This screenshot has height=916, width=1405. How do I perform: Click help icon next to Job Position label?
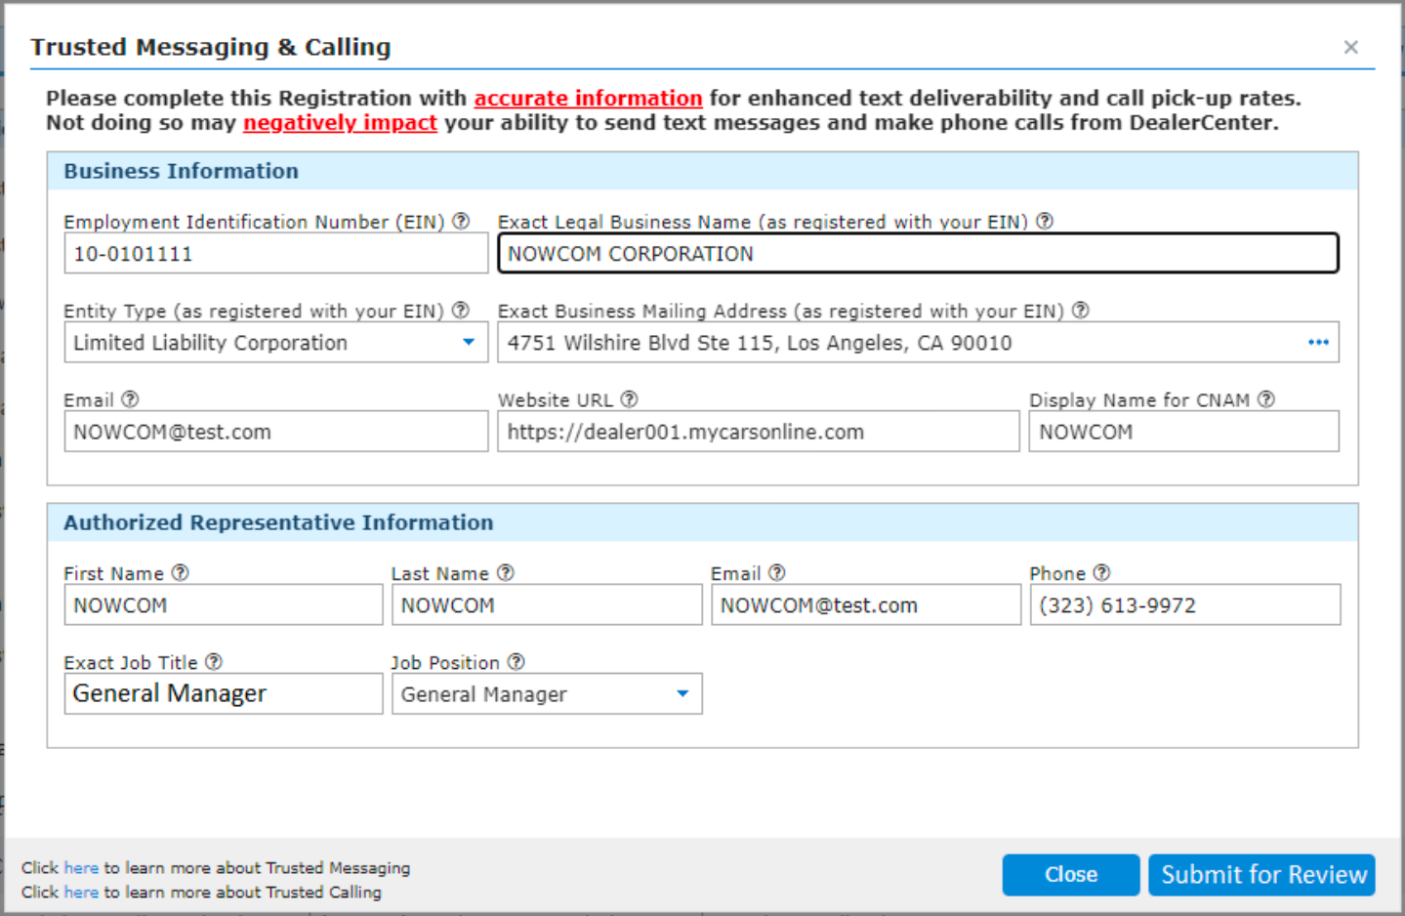click(517, 662)
